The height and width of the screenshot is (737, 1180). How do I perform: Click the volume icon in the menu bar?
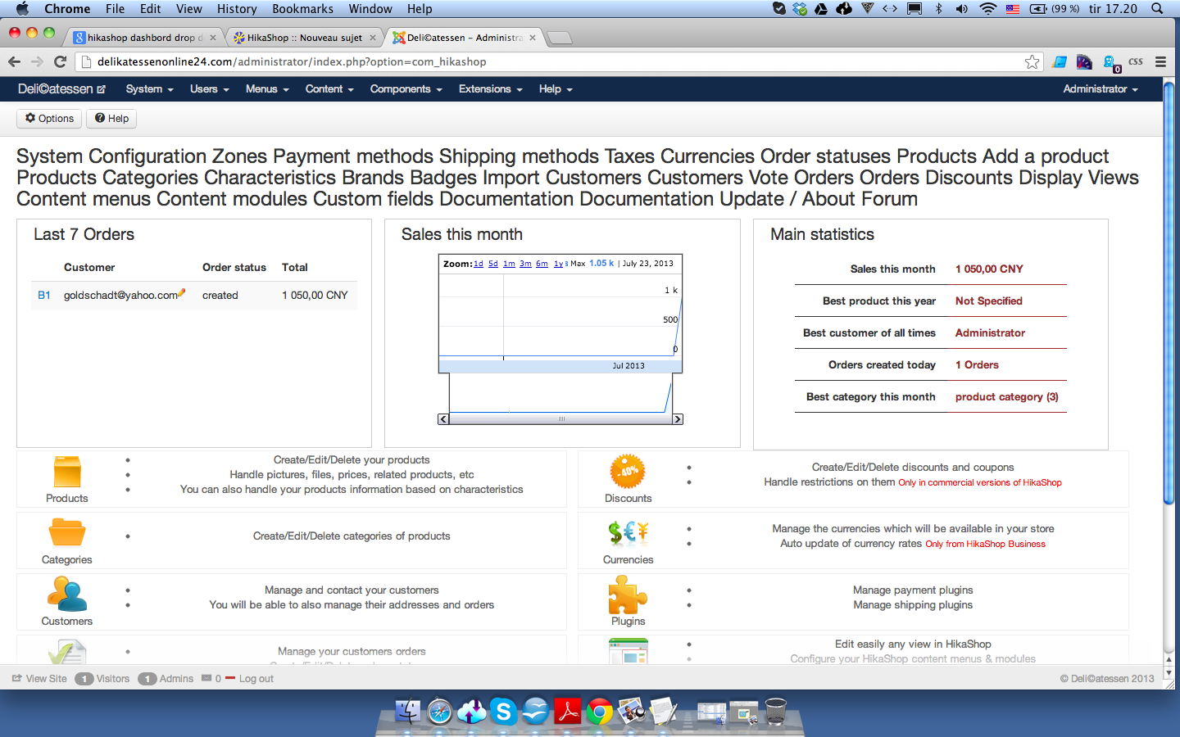coord(961,9)
